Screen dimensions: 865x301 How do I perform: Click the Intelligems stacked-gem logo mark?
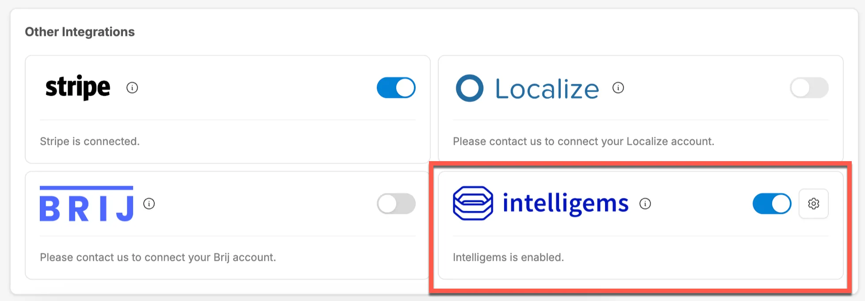[473, 203]
